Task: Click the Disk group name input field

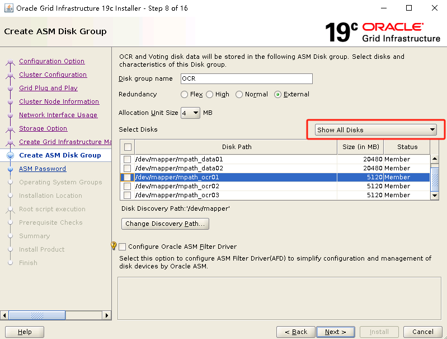Action: pos(247,78)
